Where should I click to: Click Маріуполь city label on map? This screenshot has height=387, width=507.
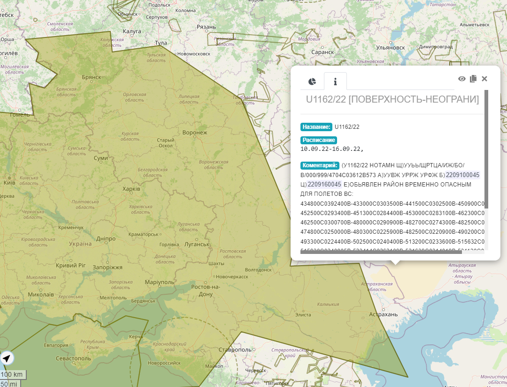click(x=160, y=282)
